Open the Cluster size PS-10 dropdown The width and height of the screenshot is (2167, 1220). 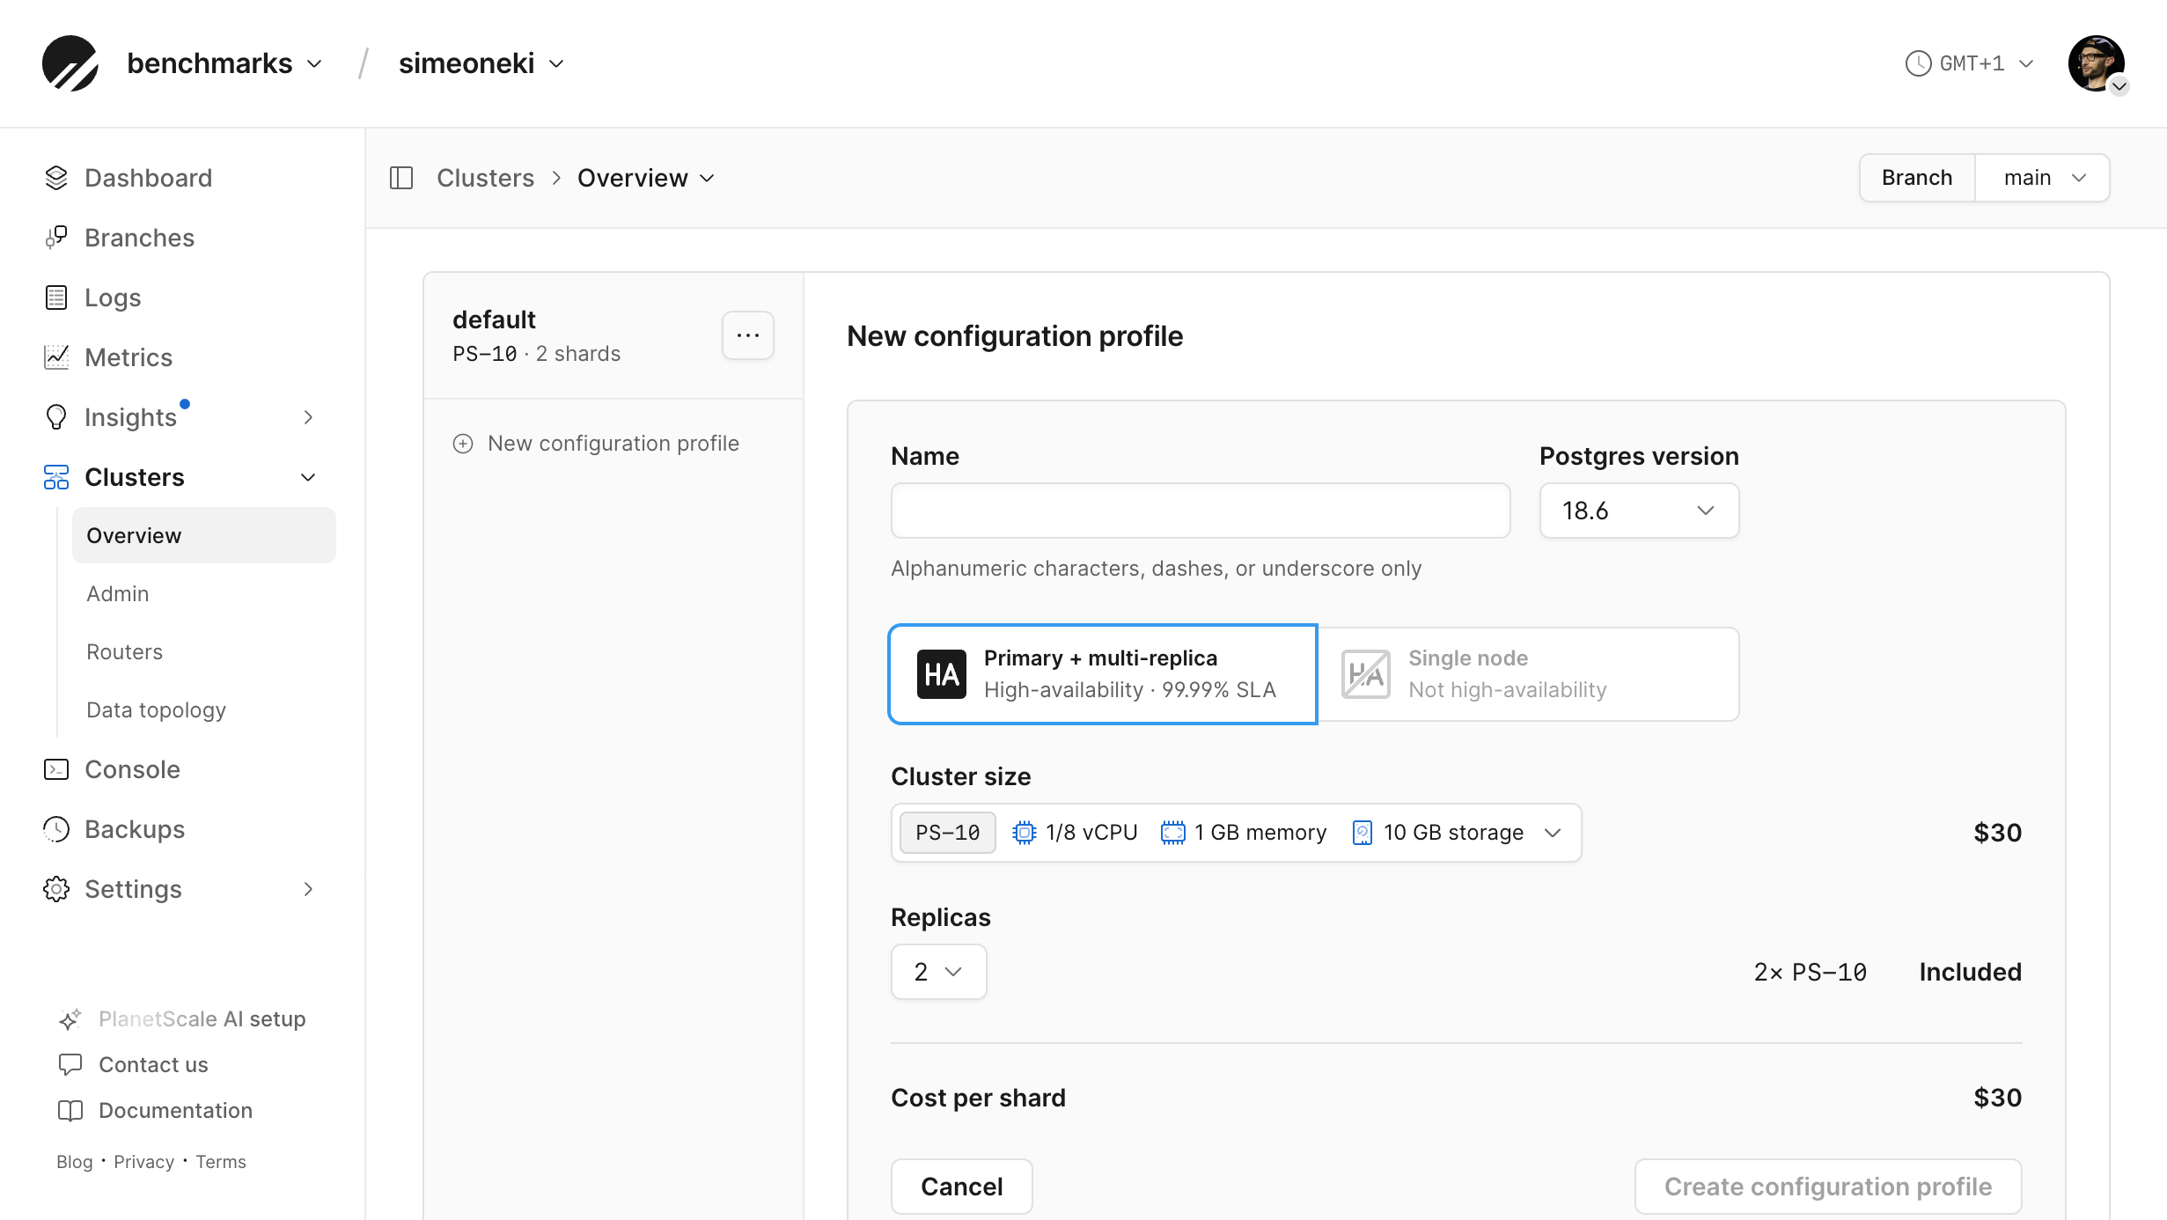pos(1236,833)
